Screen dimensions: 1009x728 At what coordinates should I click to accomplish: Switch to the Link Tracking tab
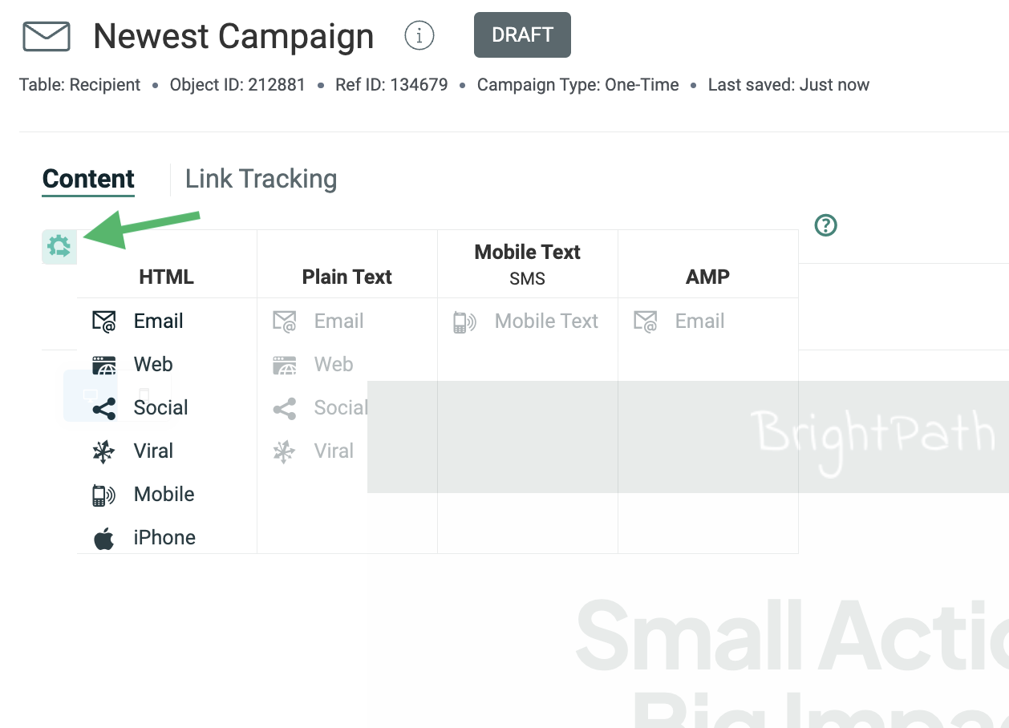261,179
